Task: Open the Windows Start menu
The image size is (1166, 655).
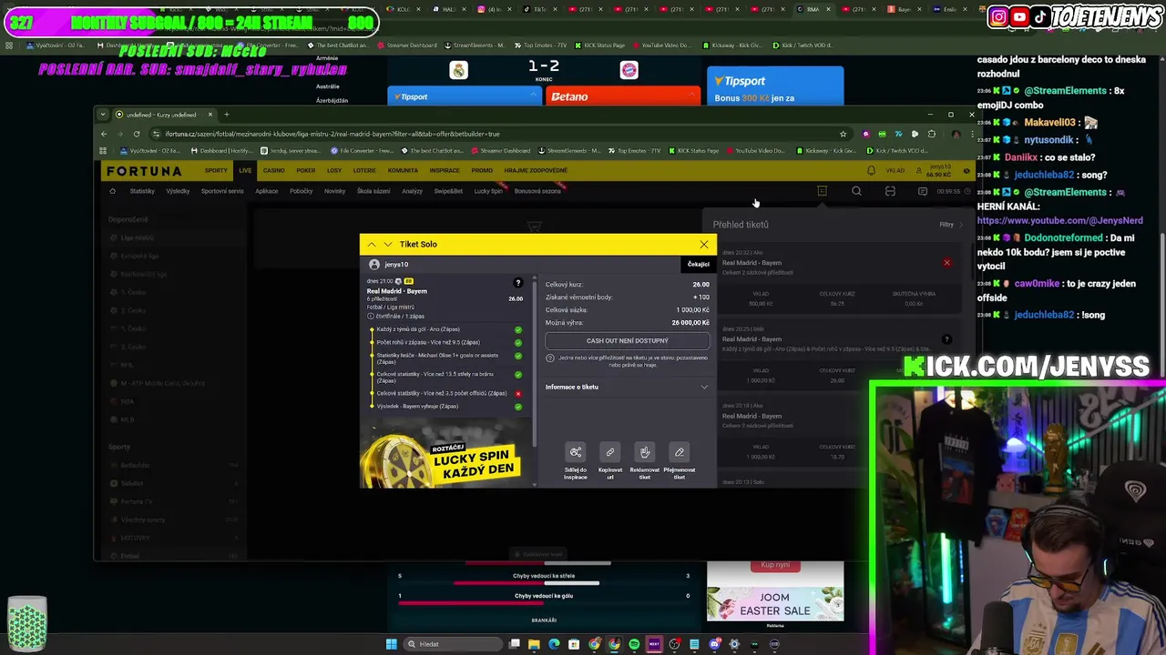Action: click(391, 644)
